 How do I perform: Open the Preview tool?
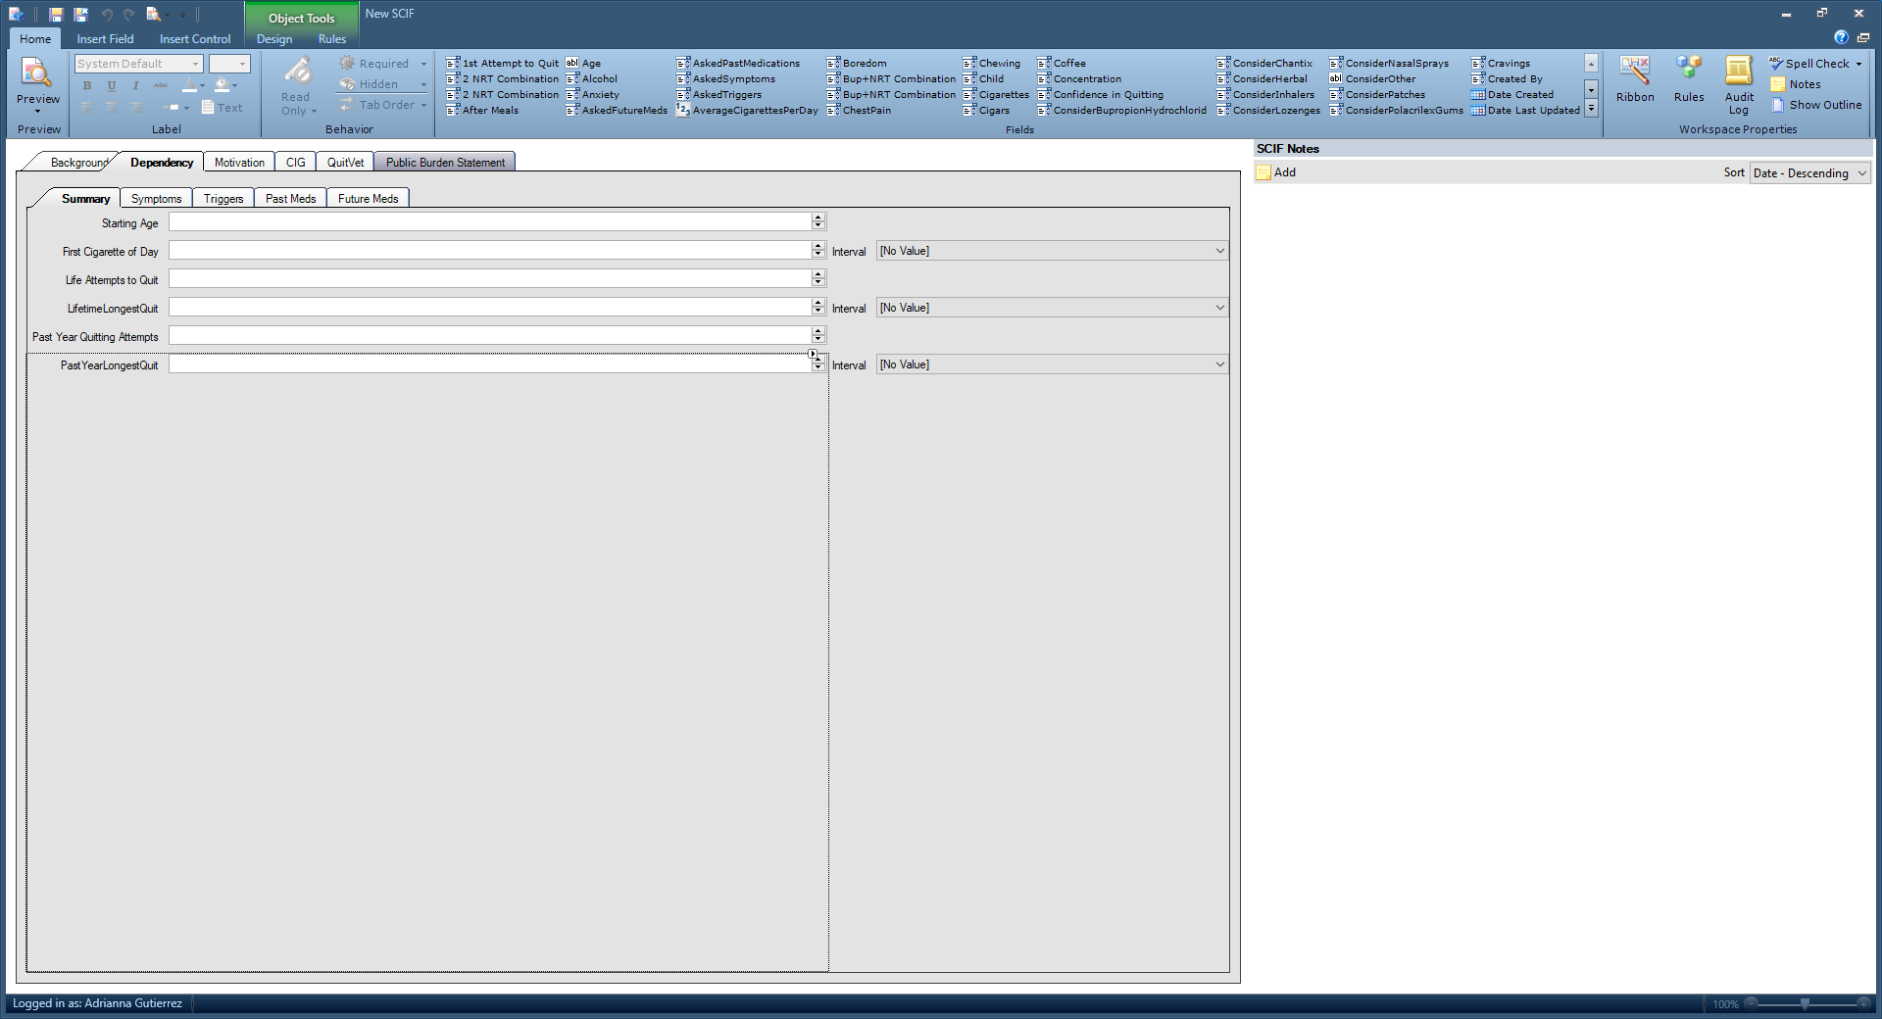click(38, 82)
